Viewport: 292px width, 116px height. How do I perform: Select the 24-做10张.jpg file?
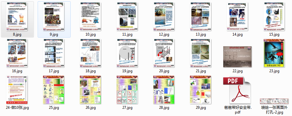pos(17,90)
